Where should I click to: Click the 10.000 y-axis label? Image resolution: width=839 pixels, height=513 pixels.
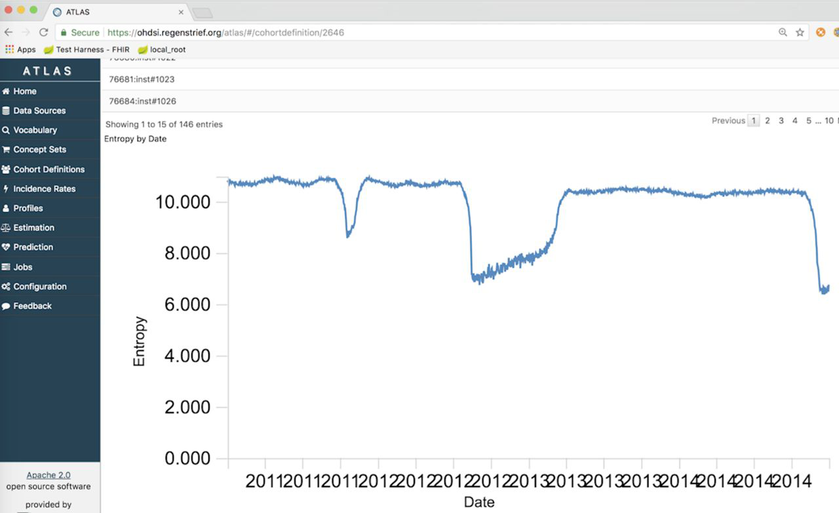pyautogui.click(x=183, y=202)
